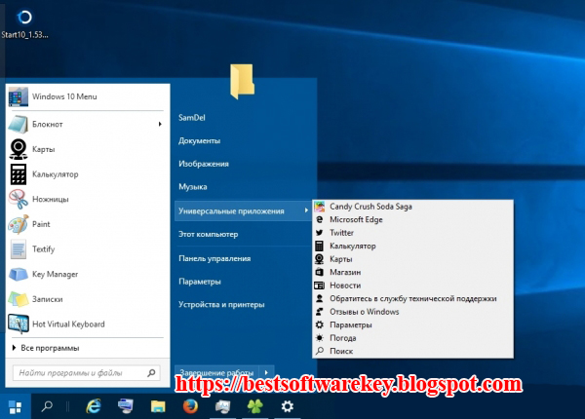Click the Магазин store icon

coord(320,272)
